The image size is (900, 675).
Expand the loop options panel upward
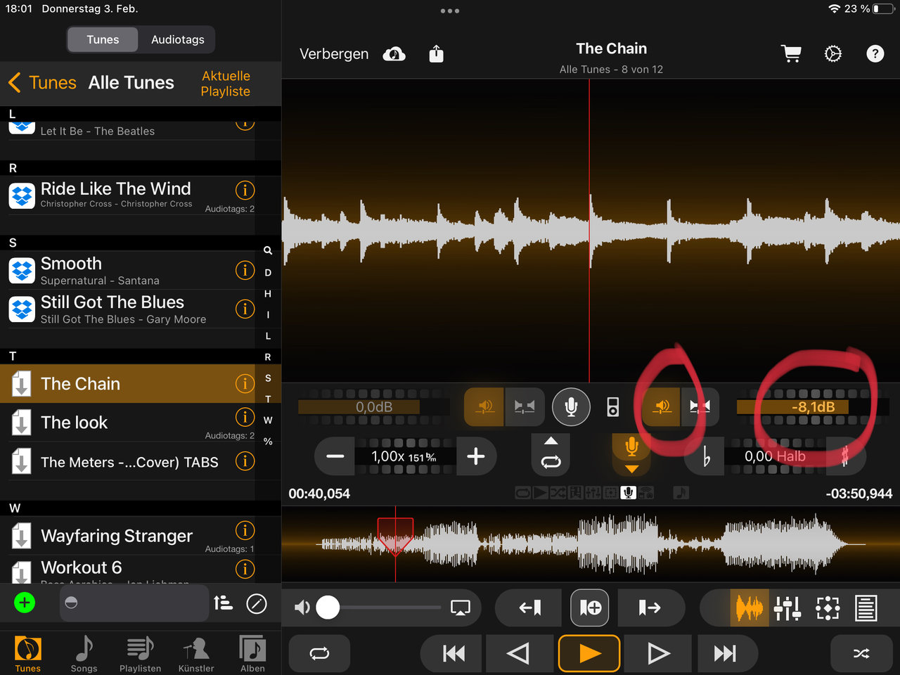551,441
